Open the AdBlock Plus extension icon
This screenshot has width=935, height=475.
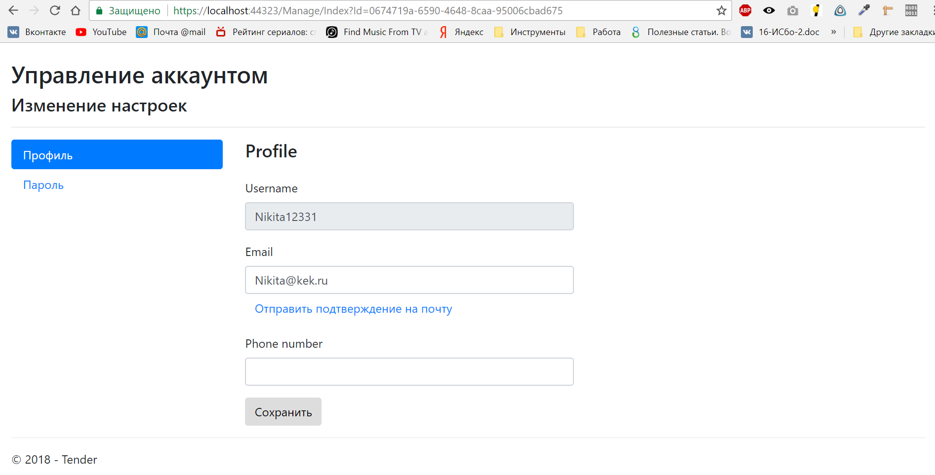[745, 10]
